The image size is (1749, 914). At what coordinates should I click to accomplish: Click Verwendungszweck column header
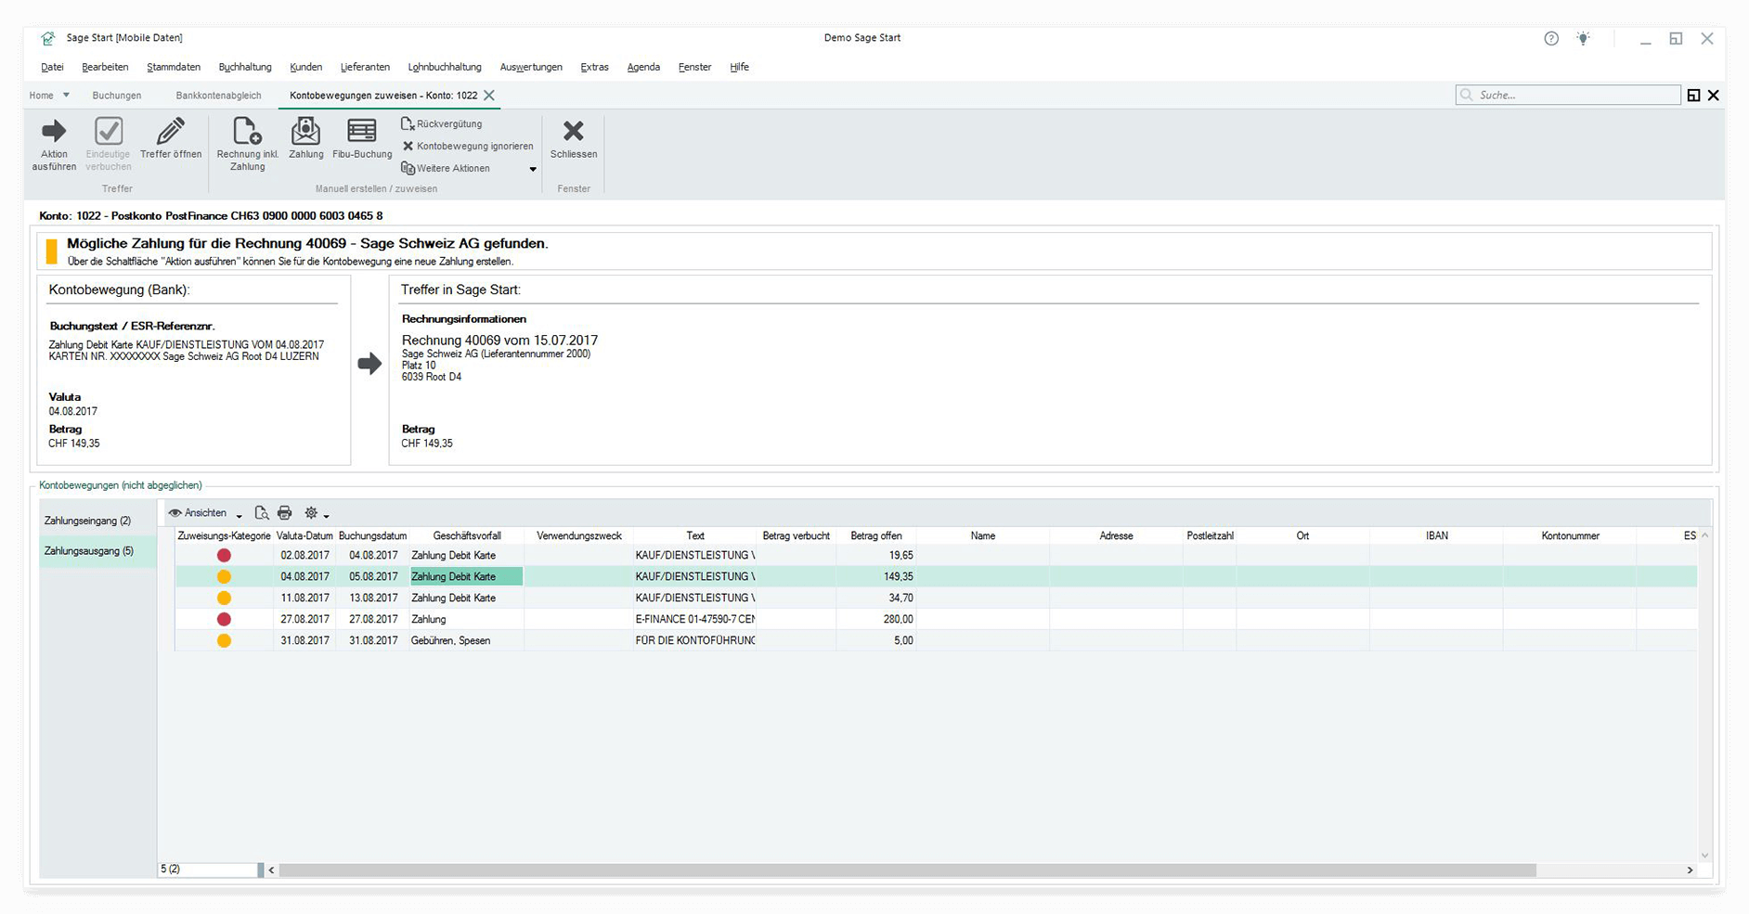coord(579,535)
